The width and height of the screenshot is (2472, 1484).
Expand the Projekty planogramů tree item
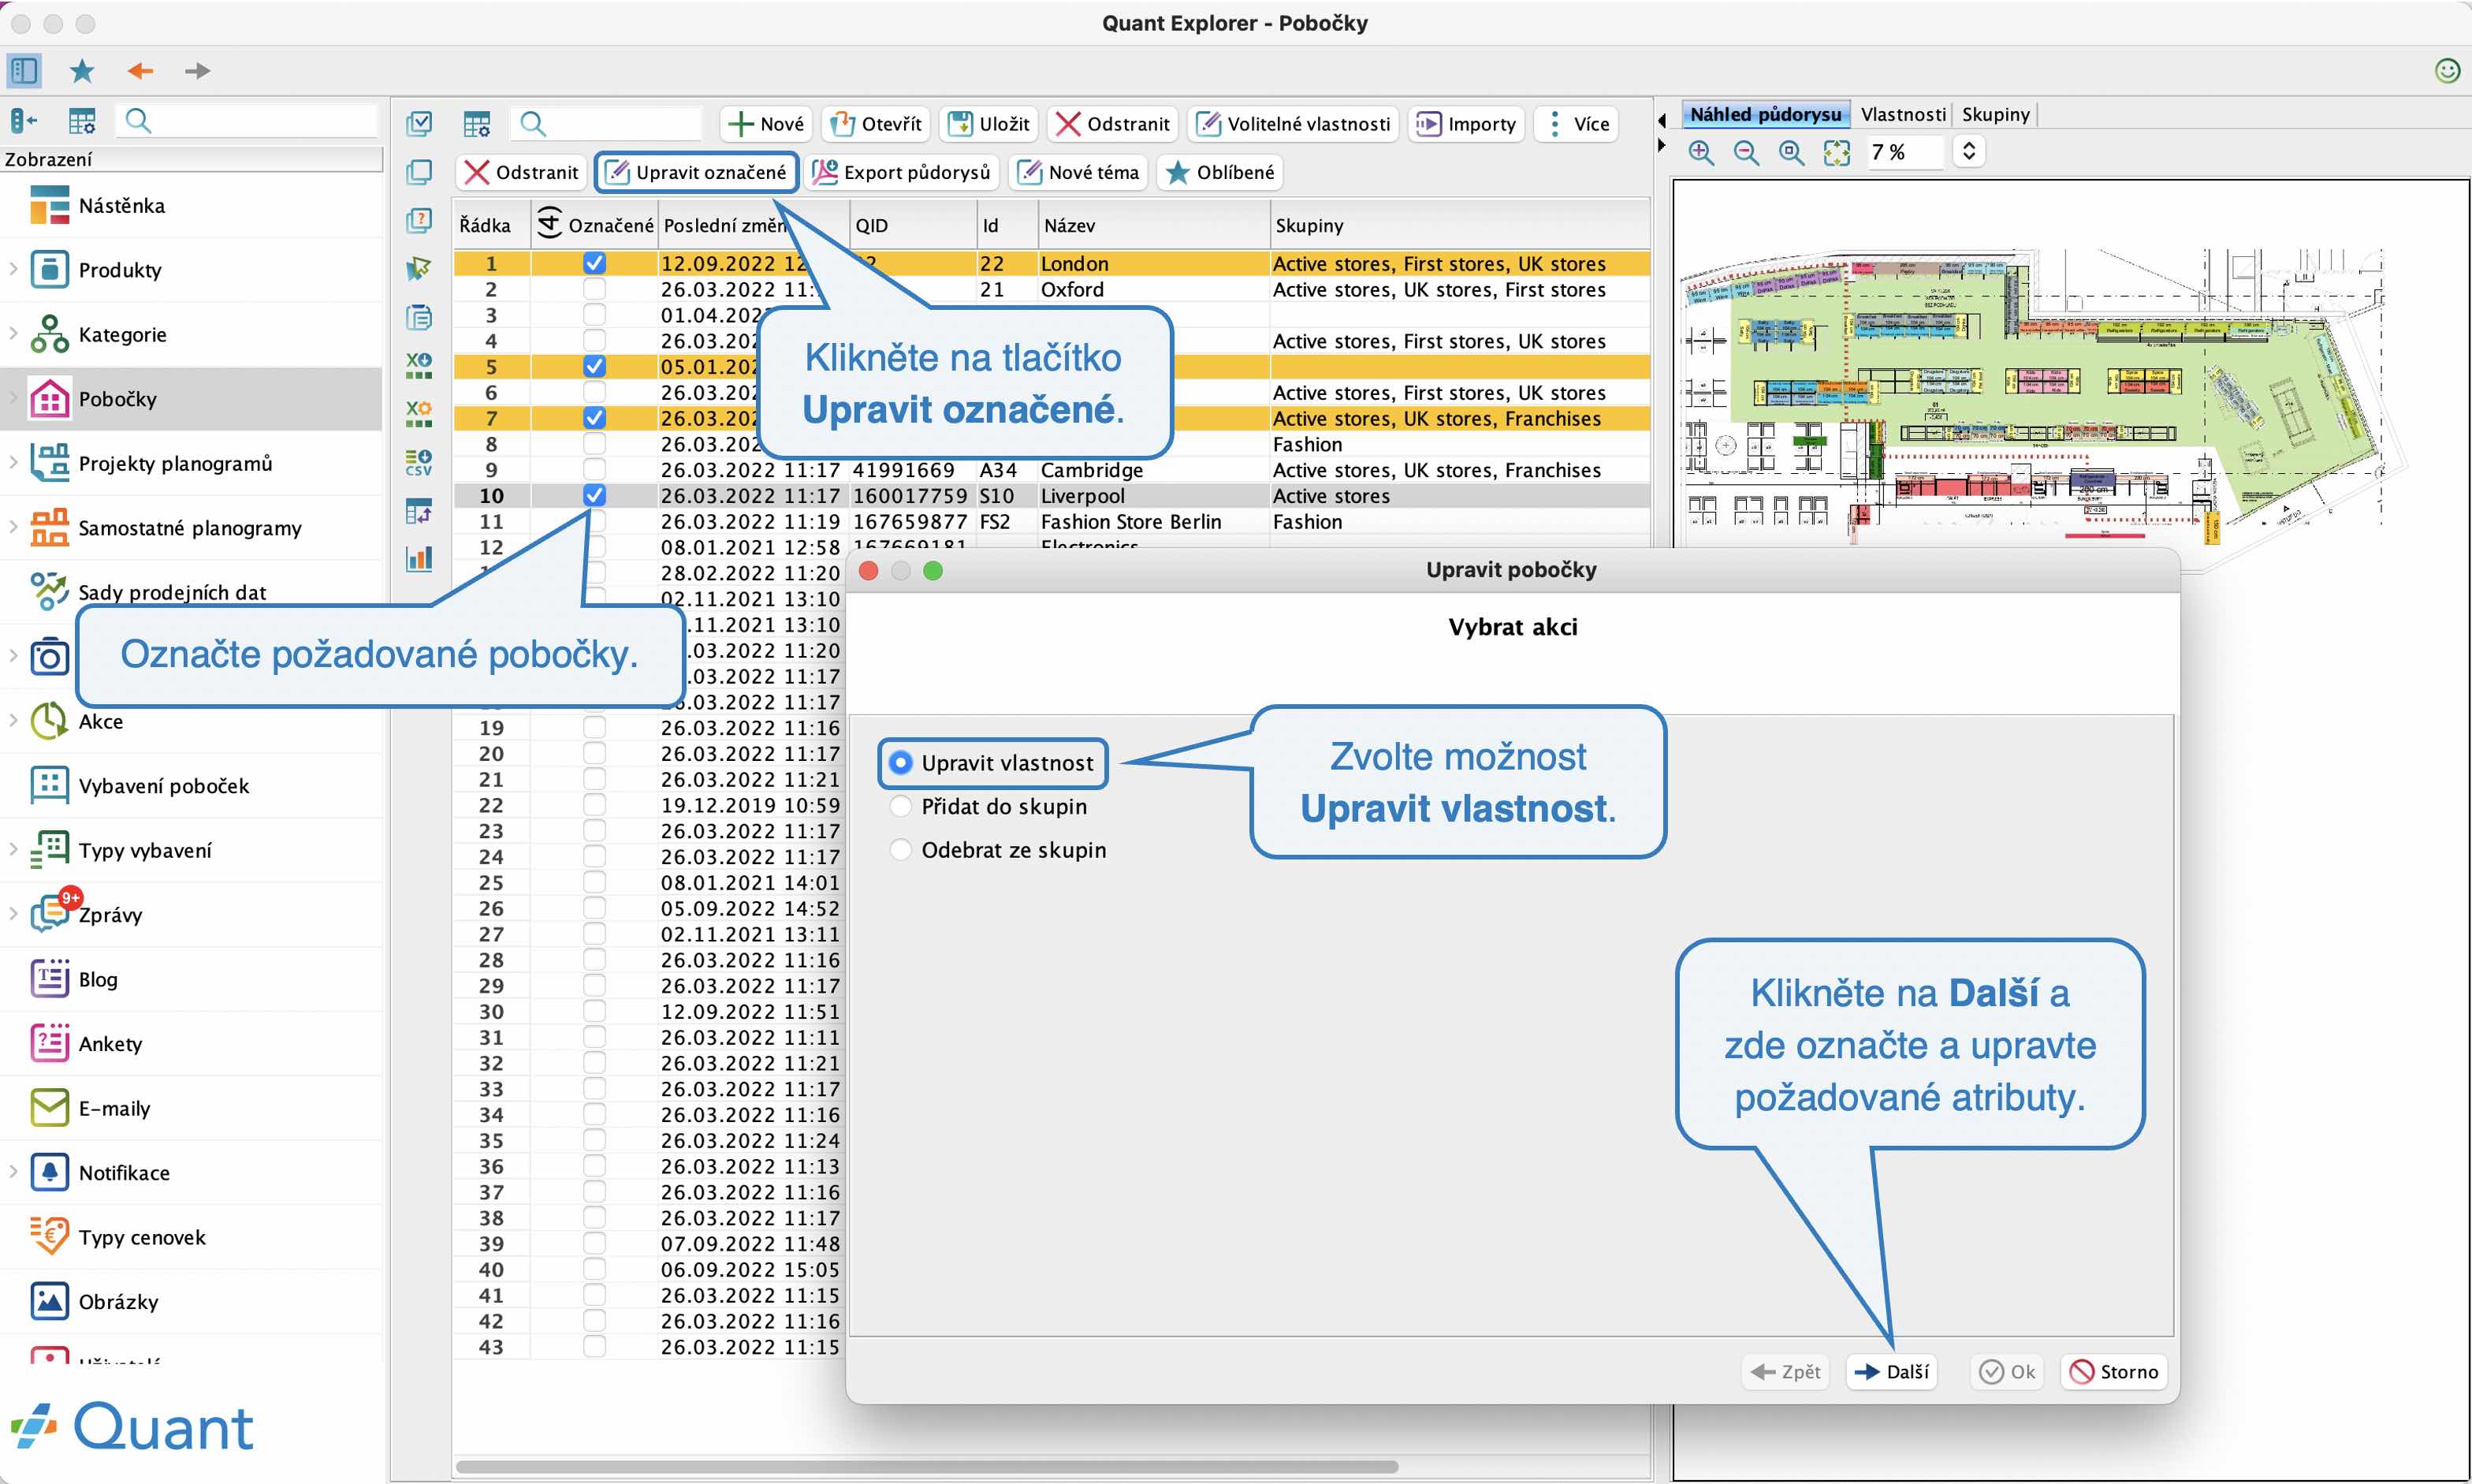click(13, 462)
